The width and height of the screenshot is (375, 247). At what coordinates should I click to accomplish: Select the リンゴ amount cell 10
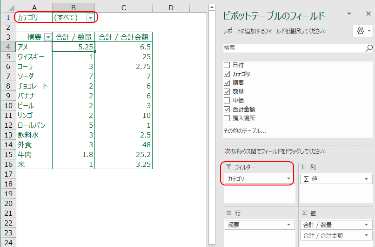pos(123,116)
